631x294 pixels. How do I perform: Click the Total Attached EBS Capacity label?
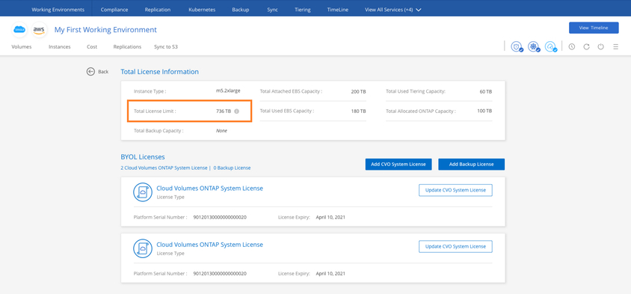pos(291,91)
